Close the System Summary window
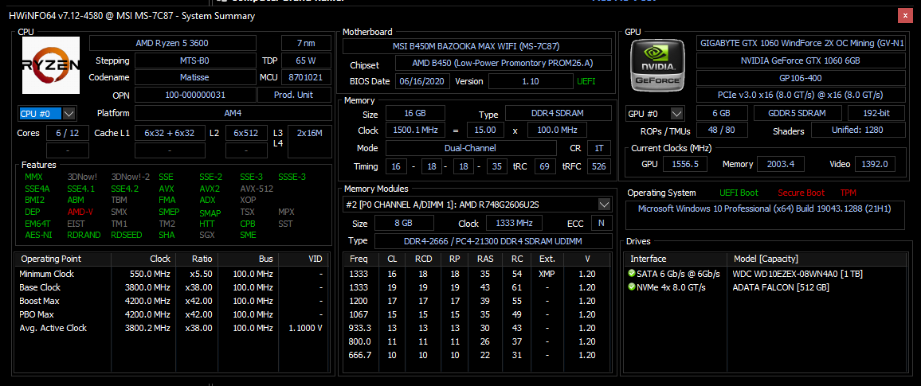Image resolution: width=921 pixels, height=386 pixels. tap(905, 16)
